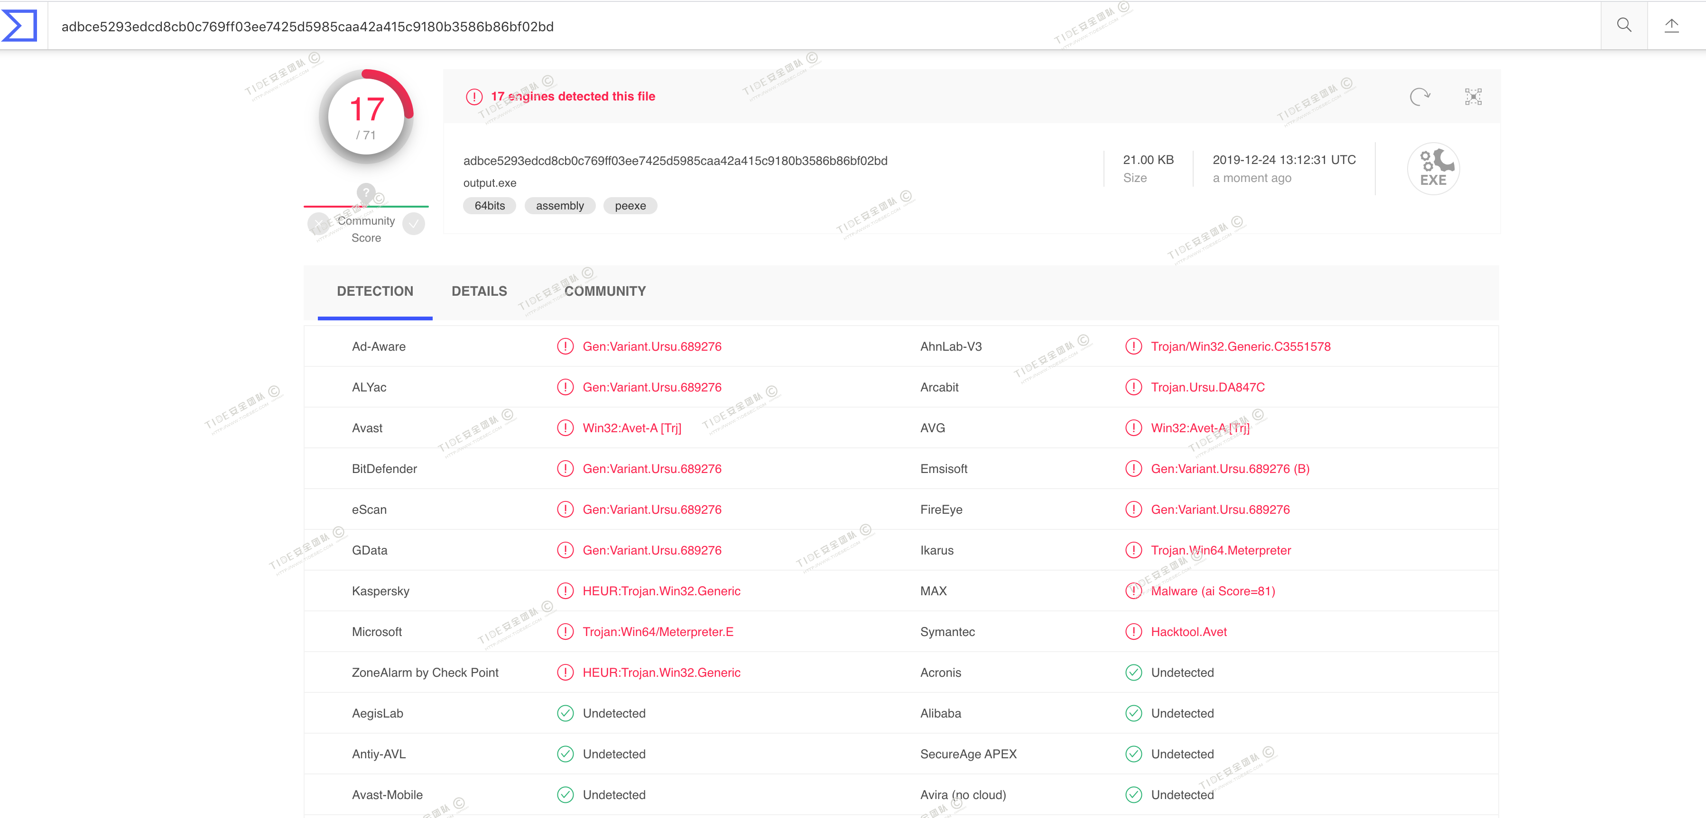Click the hash search input field
1706x818 pixels.
tap(795, 27)
